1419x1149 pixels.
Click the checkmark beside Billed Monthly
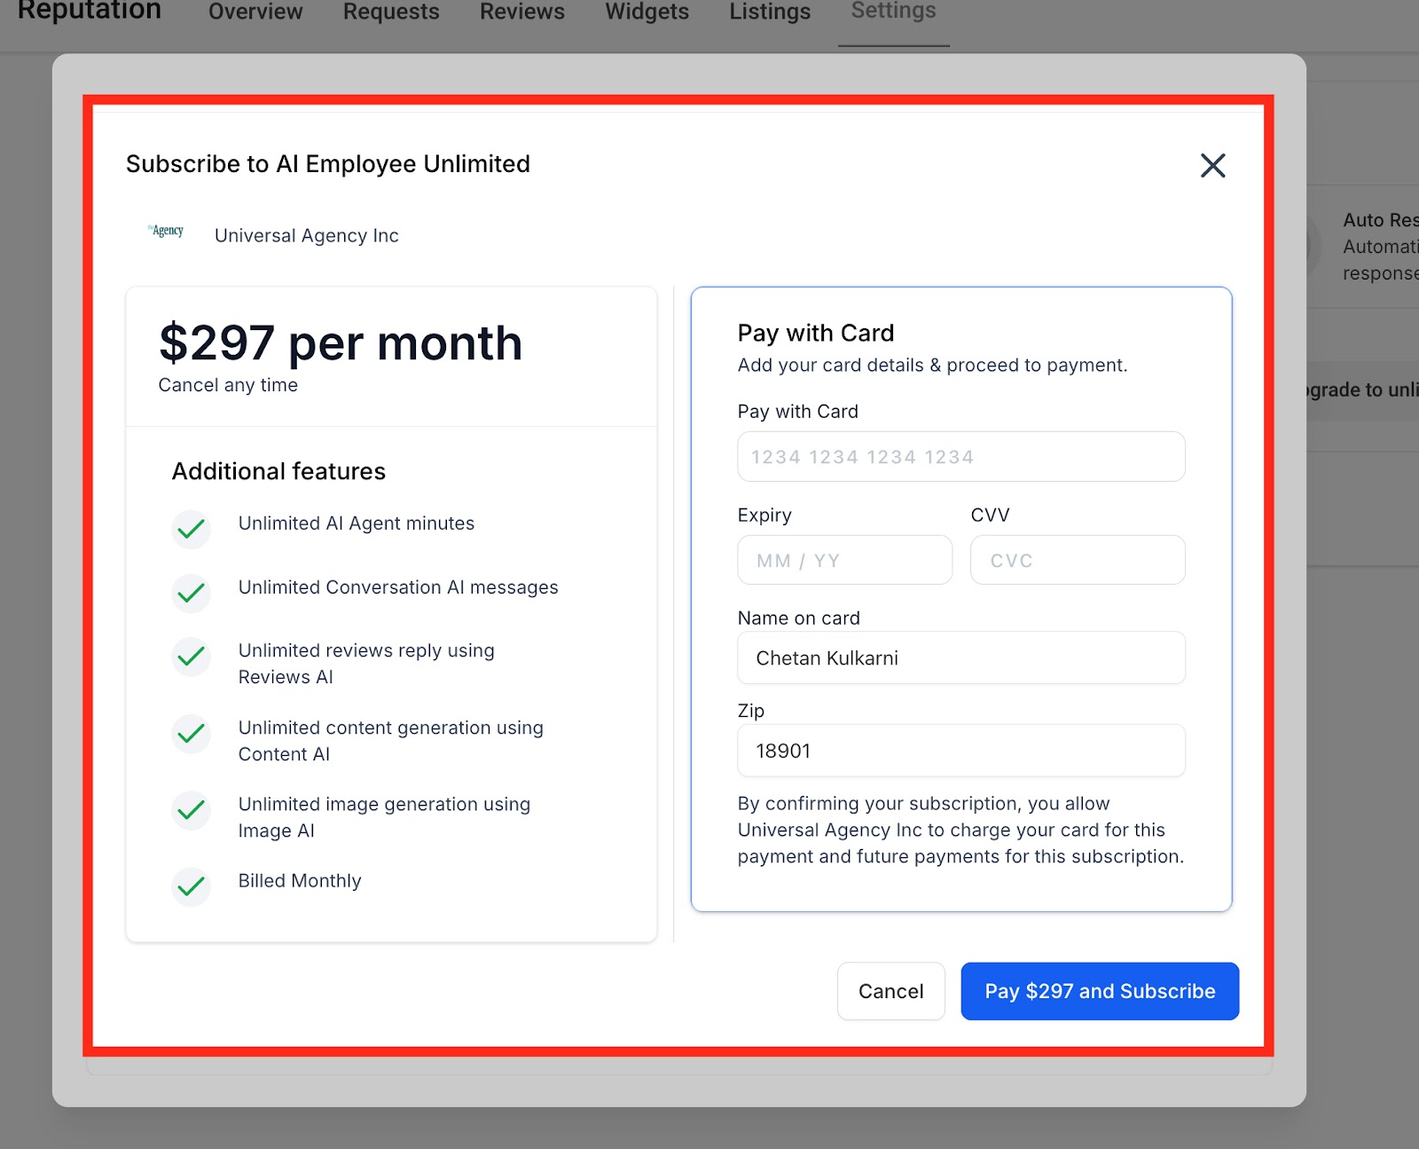(191, 886)
